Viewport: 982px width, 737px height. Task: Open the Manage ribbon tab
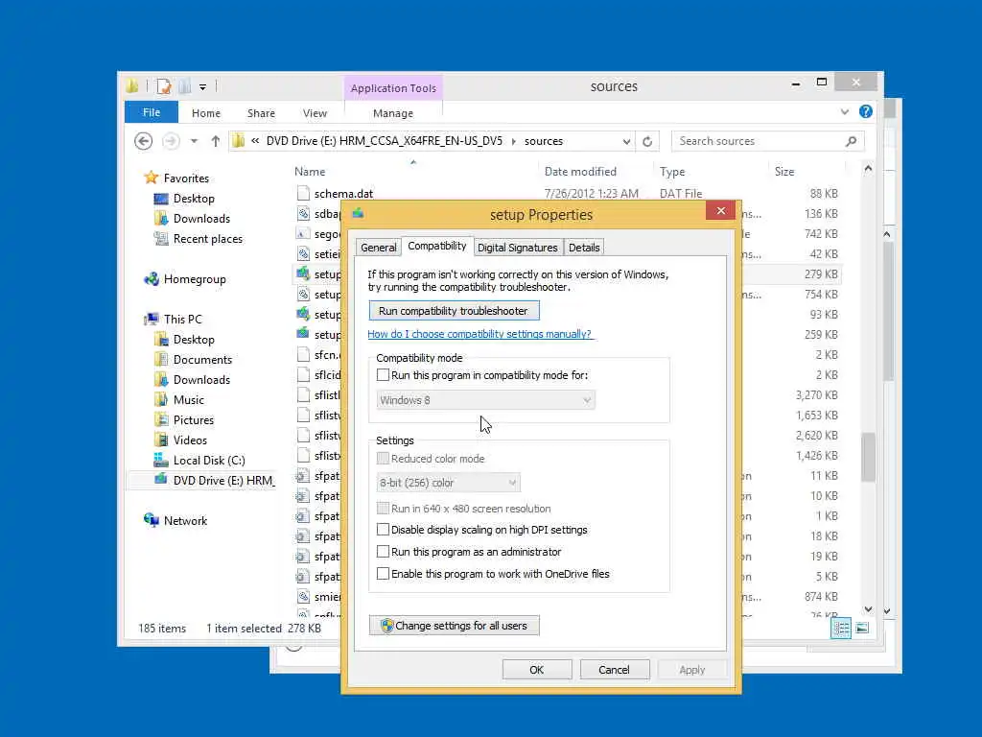click(x=392, y=113)
